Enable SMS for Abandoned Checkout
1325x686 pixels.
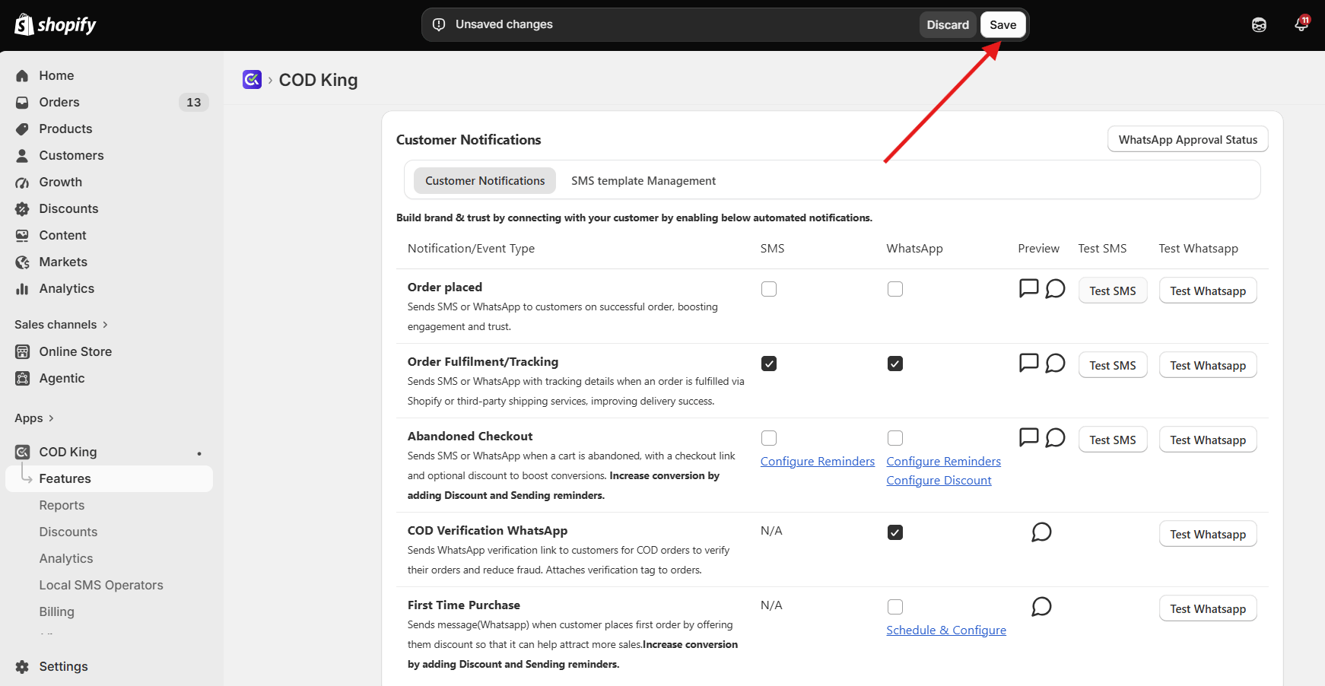(769, 438)
